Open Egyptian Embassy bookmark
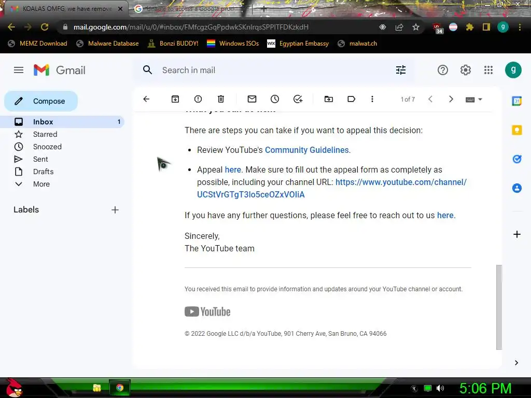The image size is (531, 398). (x=298, y=44)
